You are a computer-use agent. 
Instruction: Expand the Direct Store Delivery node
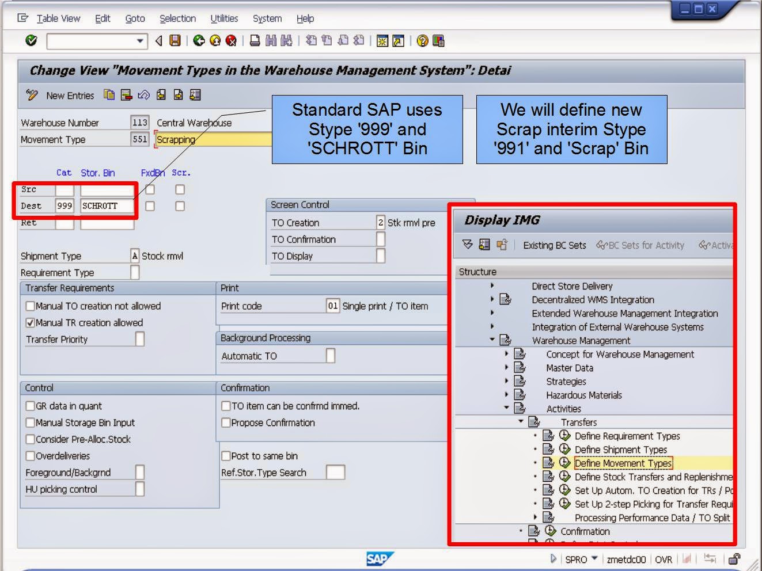pos(492,285)
